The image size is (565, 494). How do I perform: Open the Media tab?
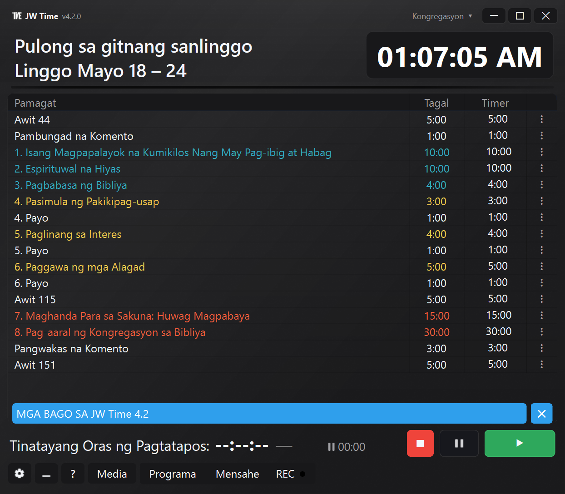click(112, 474)
